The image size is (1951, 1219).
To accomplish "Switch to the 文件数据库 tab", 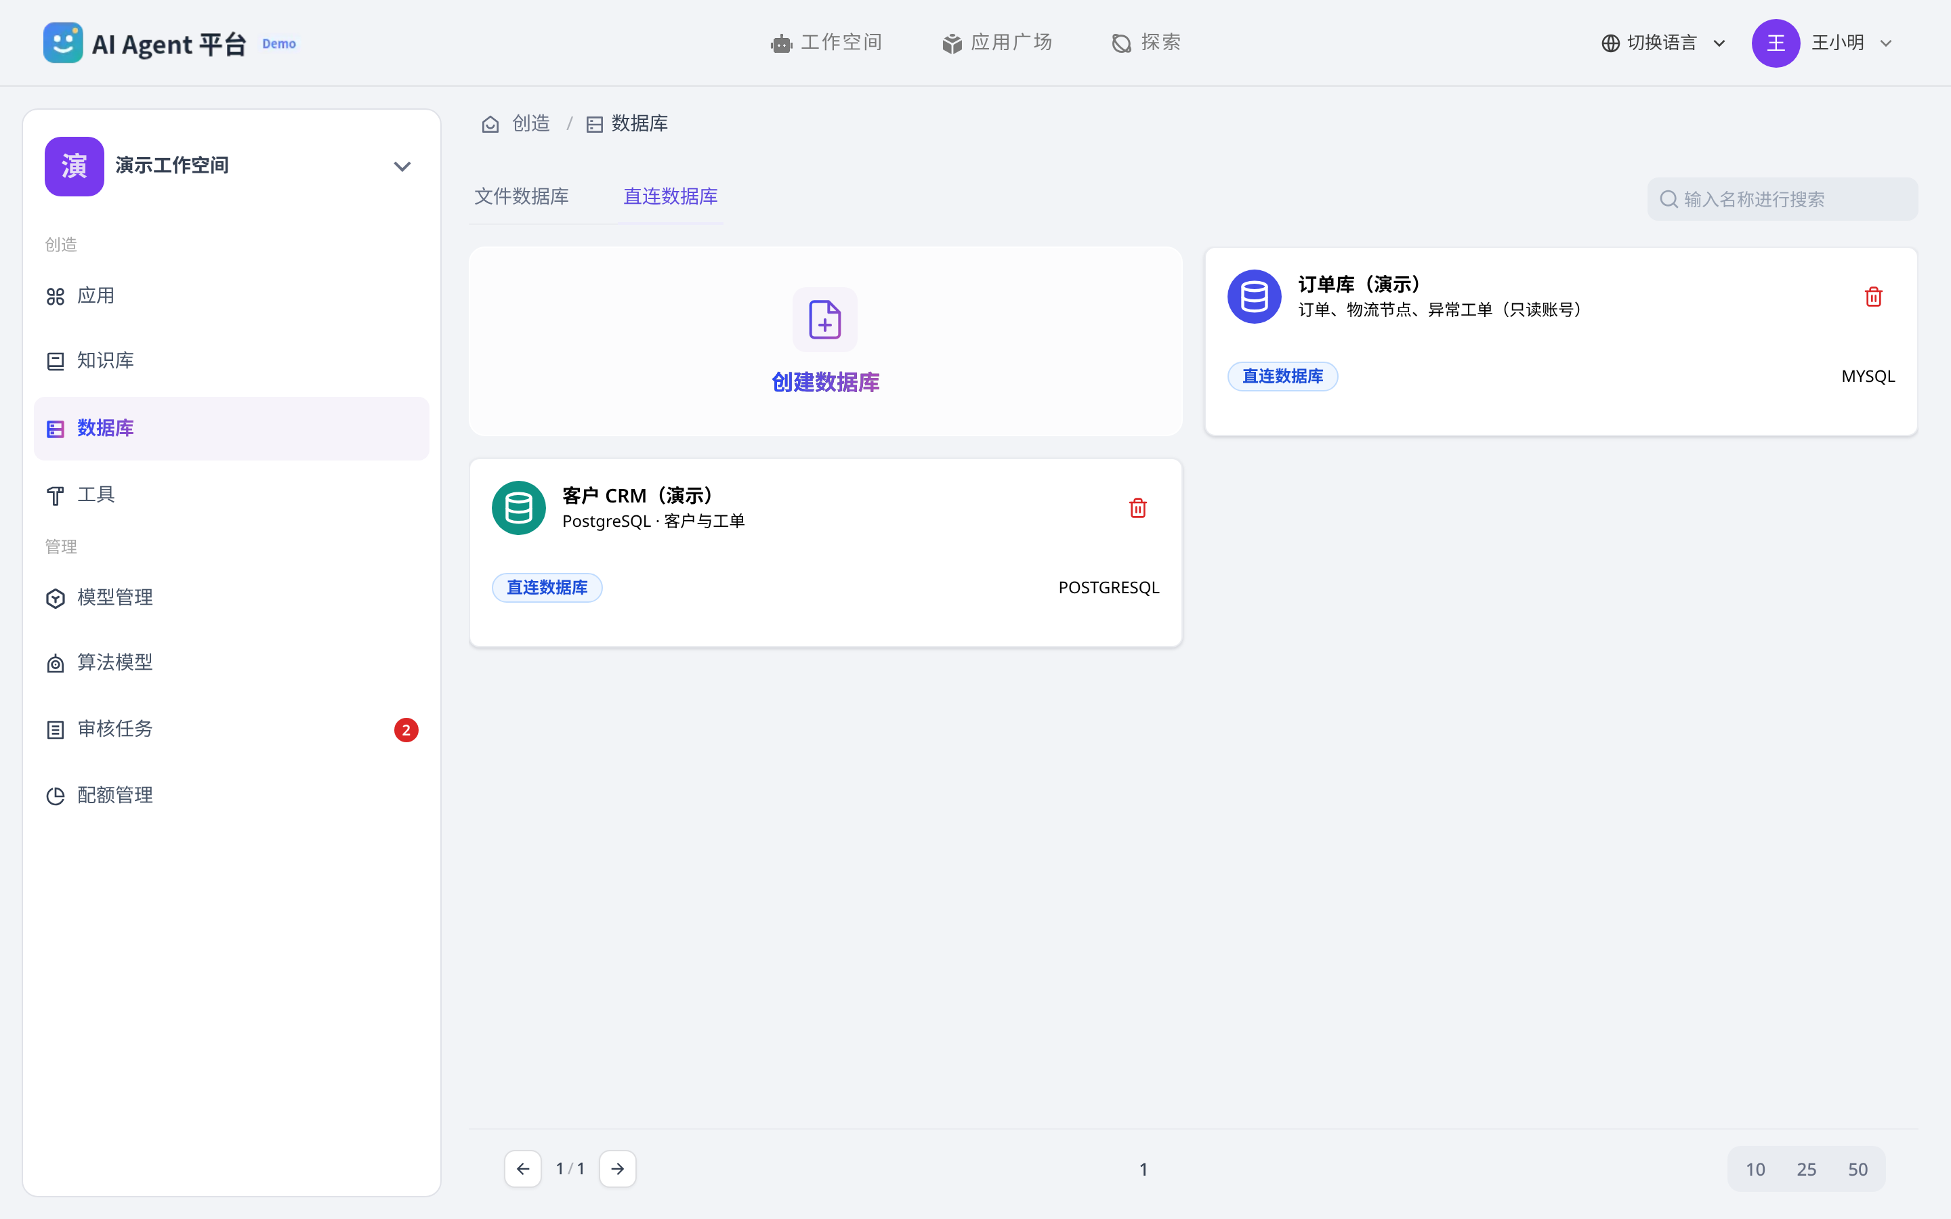I will (522, 196).
